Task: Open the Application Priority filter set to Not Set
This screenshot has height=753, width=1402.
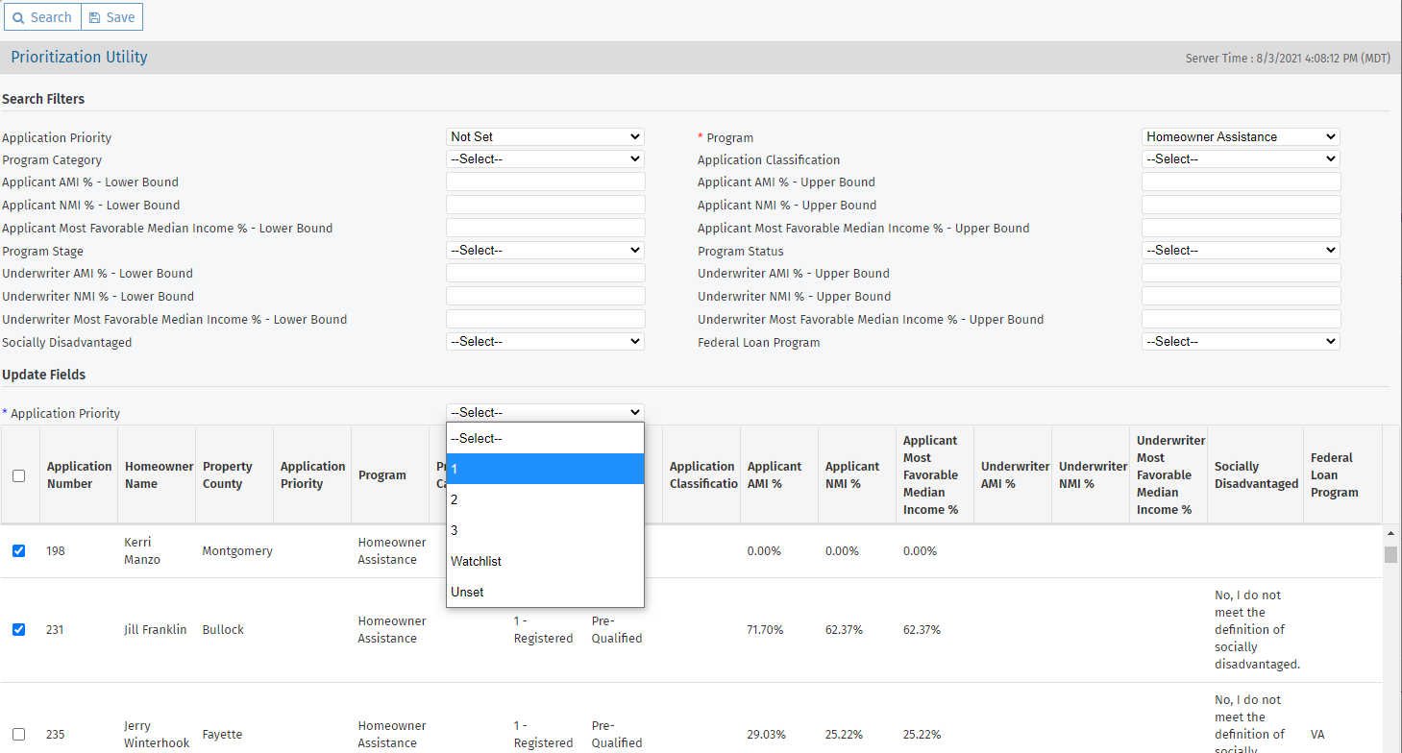Action: click(x=544, y=135)
